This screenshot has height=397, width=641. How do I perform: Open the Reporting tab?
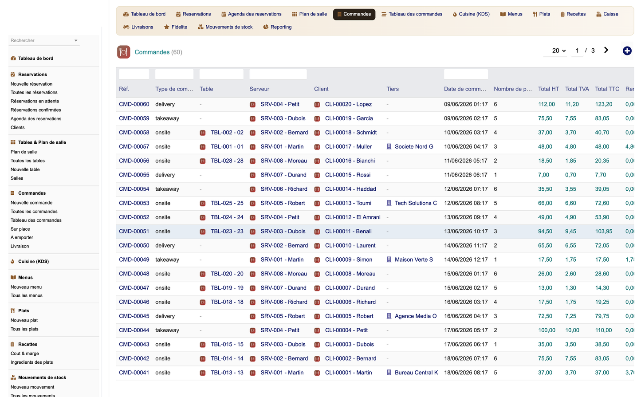tap(277, 27)
